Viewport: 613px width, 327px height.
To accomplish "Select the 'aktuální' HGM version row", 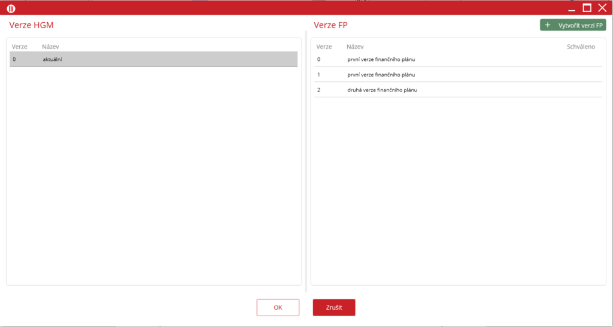I will pos(153,59).
